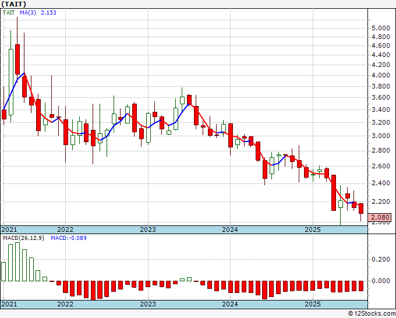This screenshot has height=318, width=396.
Task: Click the 3.000 price axis label
Action: [380, 136]
